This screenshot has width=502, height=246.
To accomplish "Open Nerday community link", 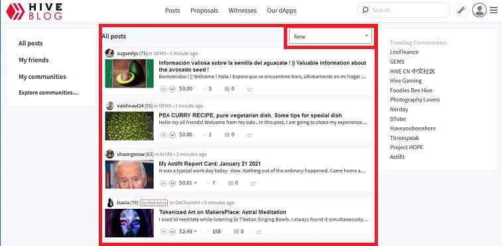I will tap(399, 109).
